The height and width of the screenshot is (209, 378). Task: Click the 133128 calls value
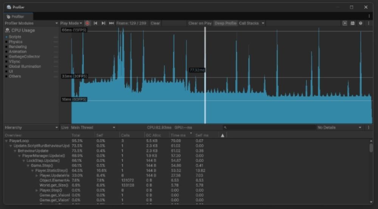click(127, 185)
